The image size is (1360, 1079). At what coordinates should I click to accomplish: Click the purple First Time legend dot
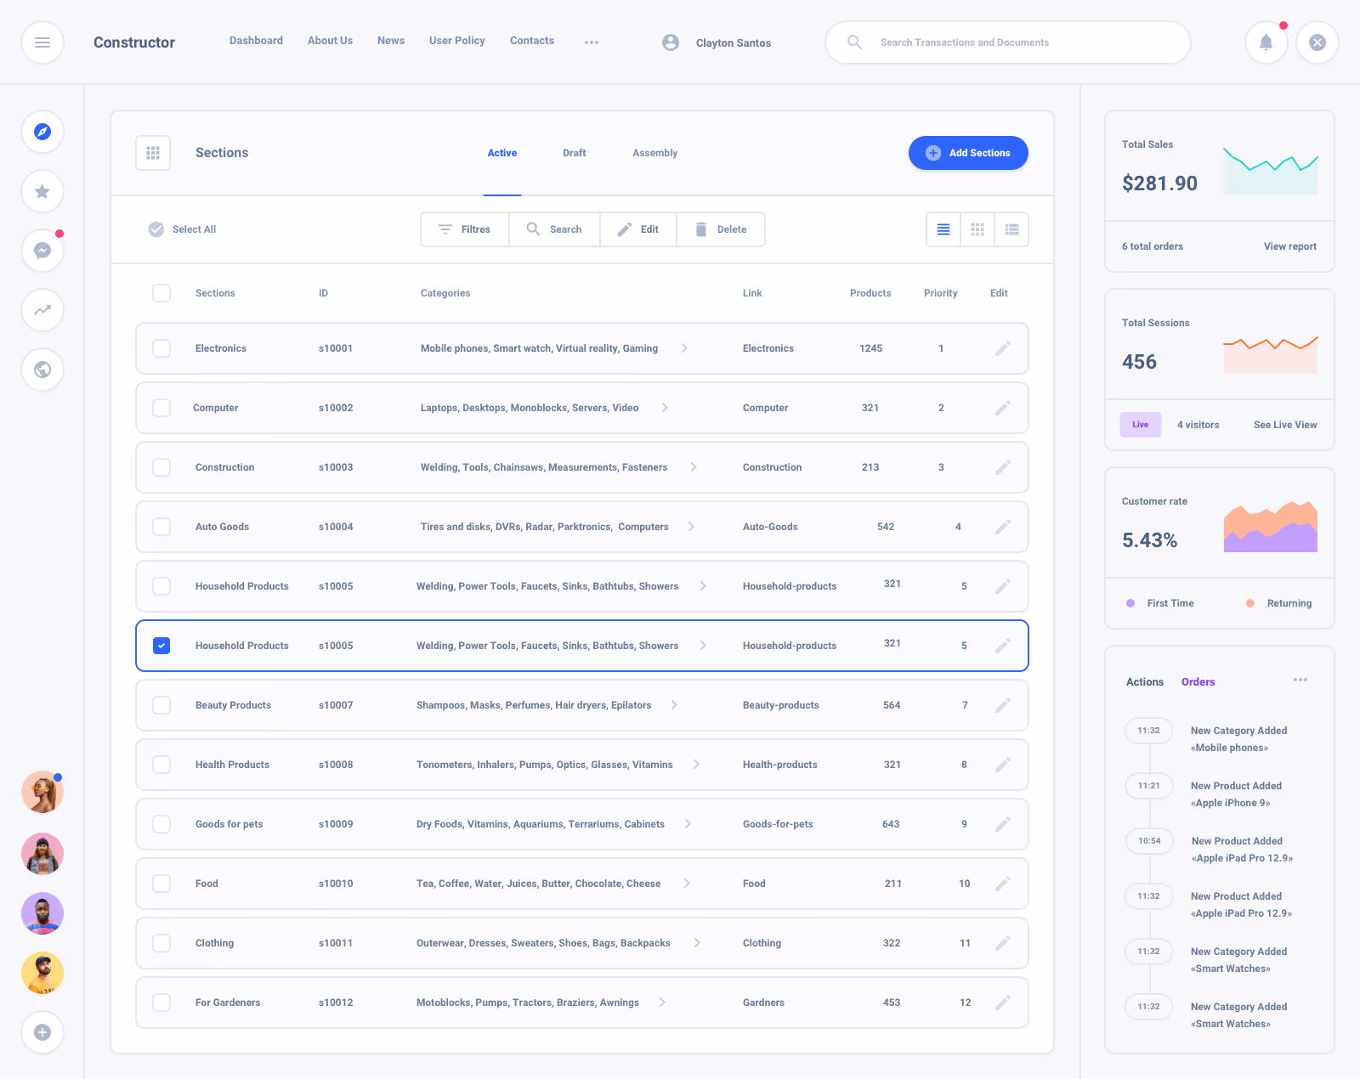tap(1130, 603)
